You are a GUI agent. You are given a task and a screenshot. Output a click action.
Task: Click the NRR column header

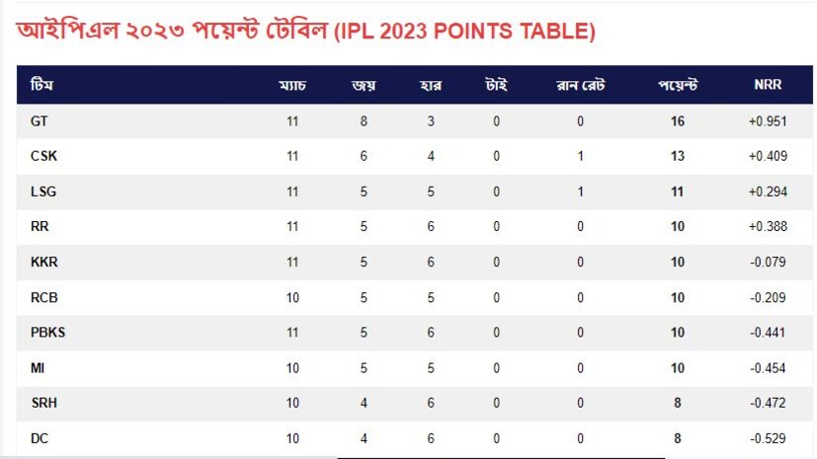click(x=767, y=85)
